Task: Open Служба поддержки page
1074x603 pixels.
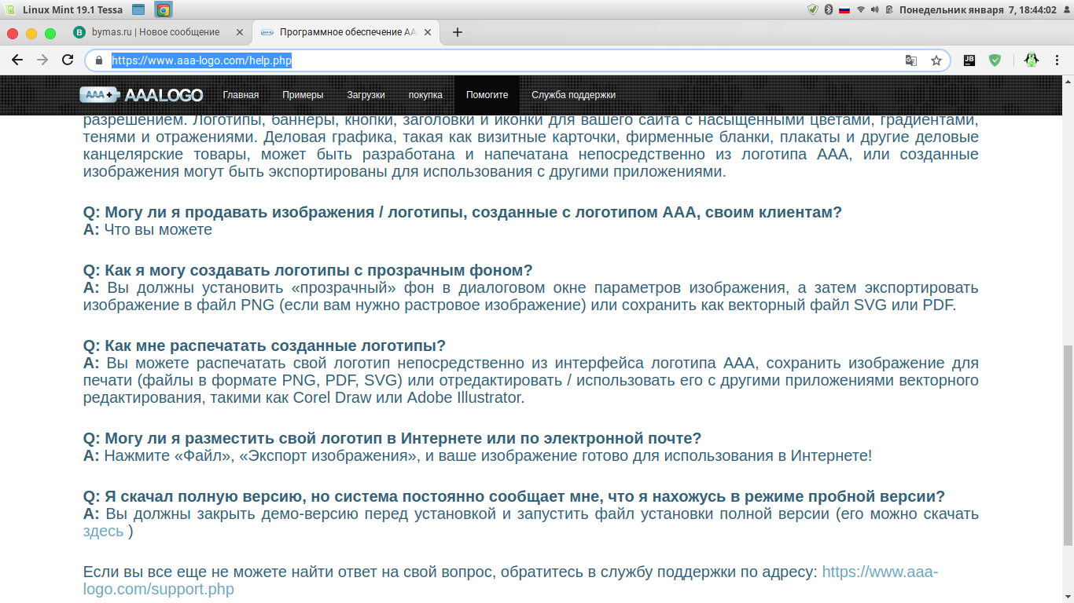Action: (x=573, y=95)
